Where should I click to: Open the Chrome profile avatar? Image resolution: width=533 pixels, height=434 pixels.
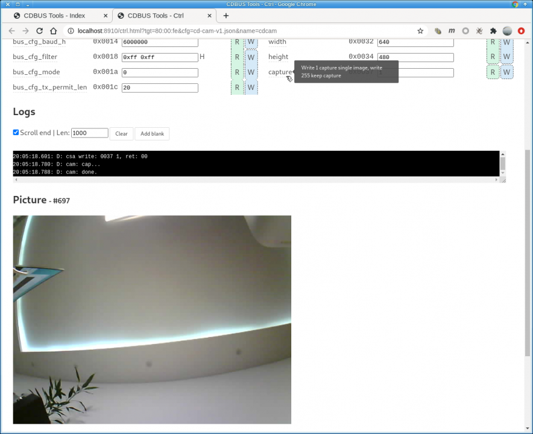tap(507, 31)
